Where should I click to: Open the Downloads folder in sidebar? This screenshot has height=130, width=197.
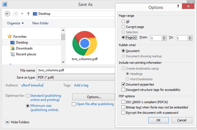point(24,48)
